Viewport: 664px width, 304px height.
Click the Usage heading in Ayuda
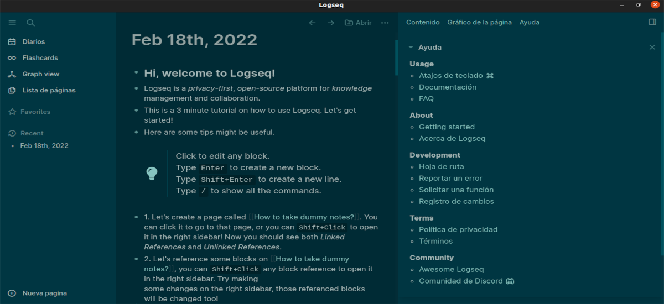[422, 64]
